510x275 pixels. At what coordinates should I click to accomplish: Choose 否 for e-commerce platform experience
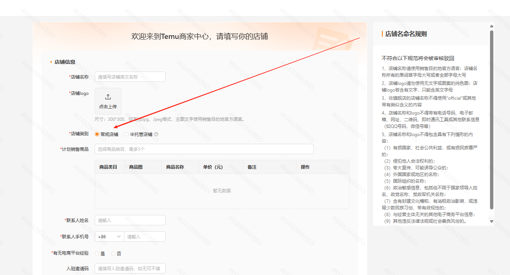click(113, 254)
